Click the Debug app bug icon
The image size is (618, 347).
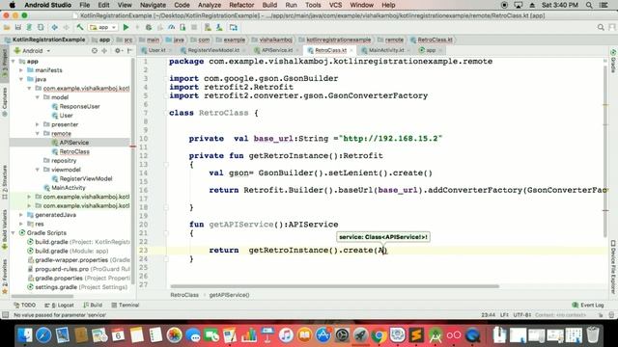(x=149, y=28)
